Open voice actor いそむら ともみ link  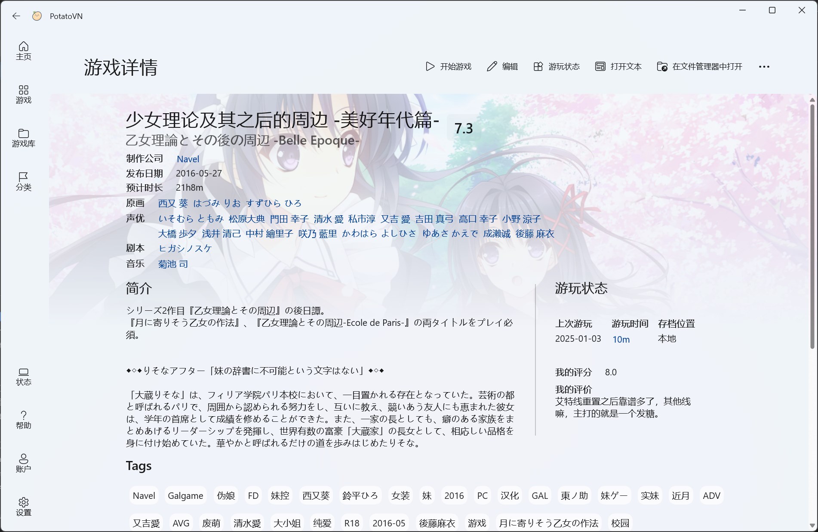click(x=191, y=219)
